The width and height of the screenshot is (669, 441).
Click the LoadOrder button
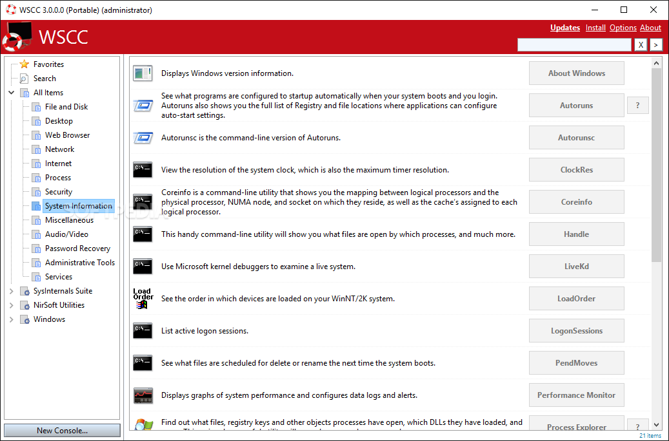576,298
